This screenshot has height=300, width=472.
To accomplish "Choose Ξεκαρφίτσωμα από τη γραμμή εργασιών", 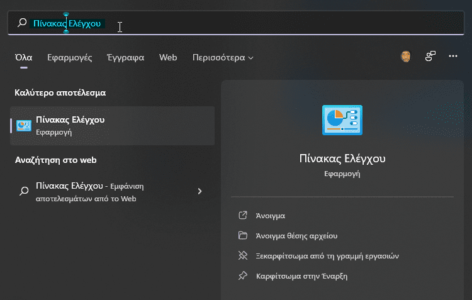I will tap(327, 256).
